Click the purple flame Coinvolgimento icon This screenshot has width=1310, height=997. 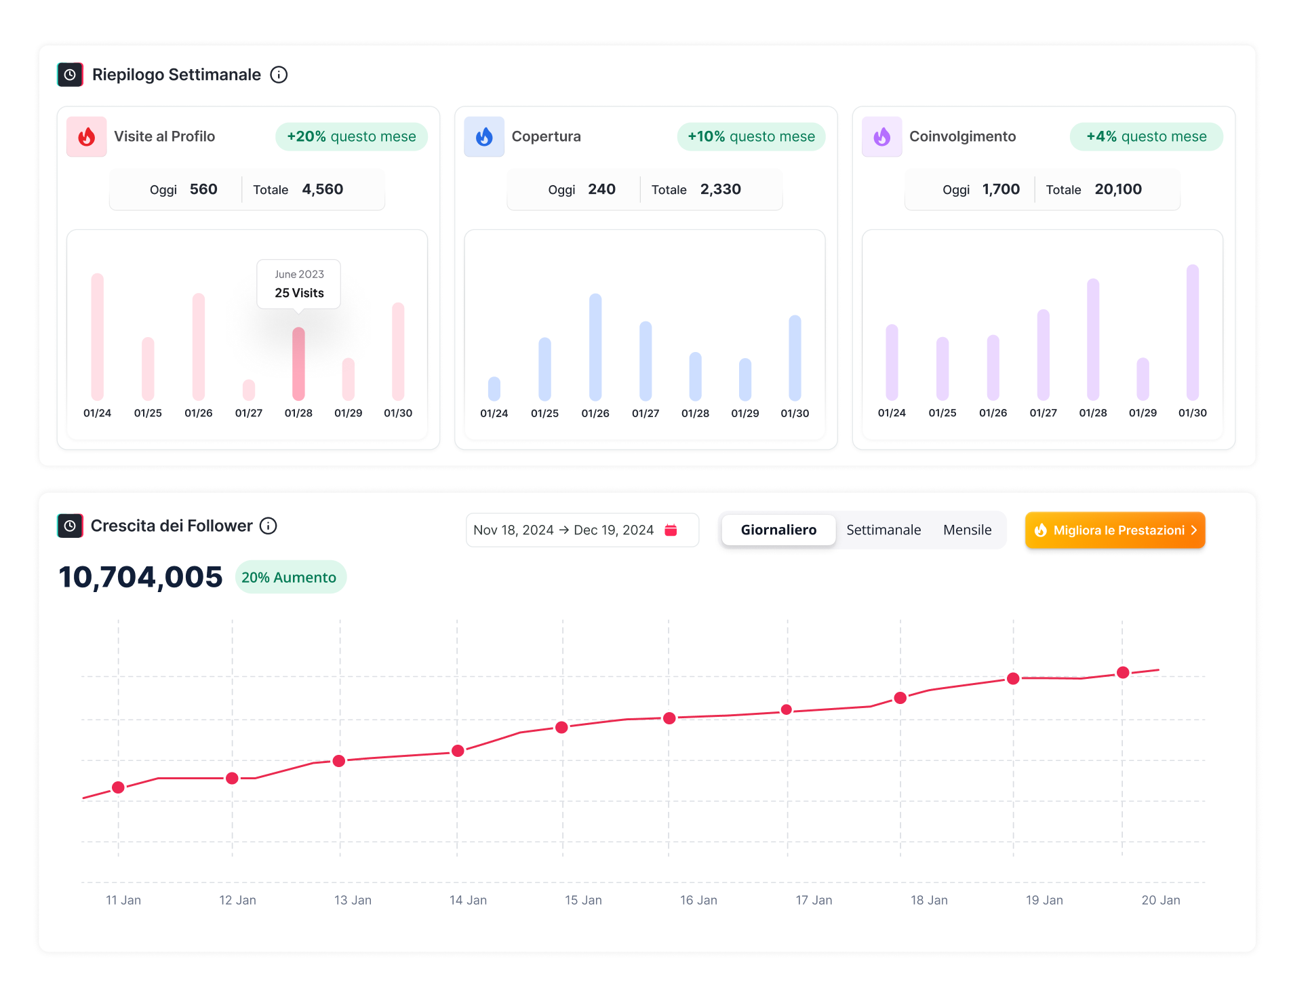pyautogui.click(x=881, y=136)
